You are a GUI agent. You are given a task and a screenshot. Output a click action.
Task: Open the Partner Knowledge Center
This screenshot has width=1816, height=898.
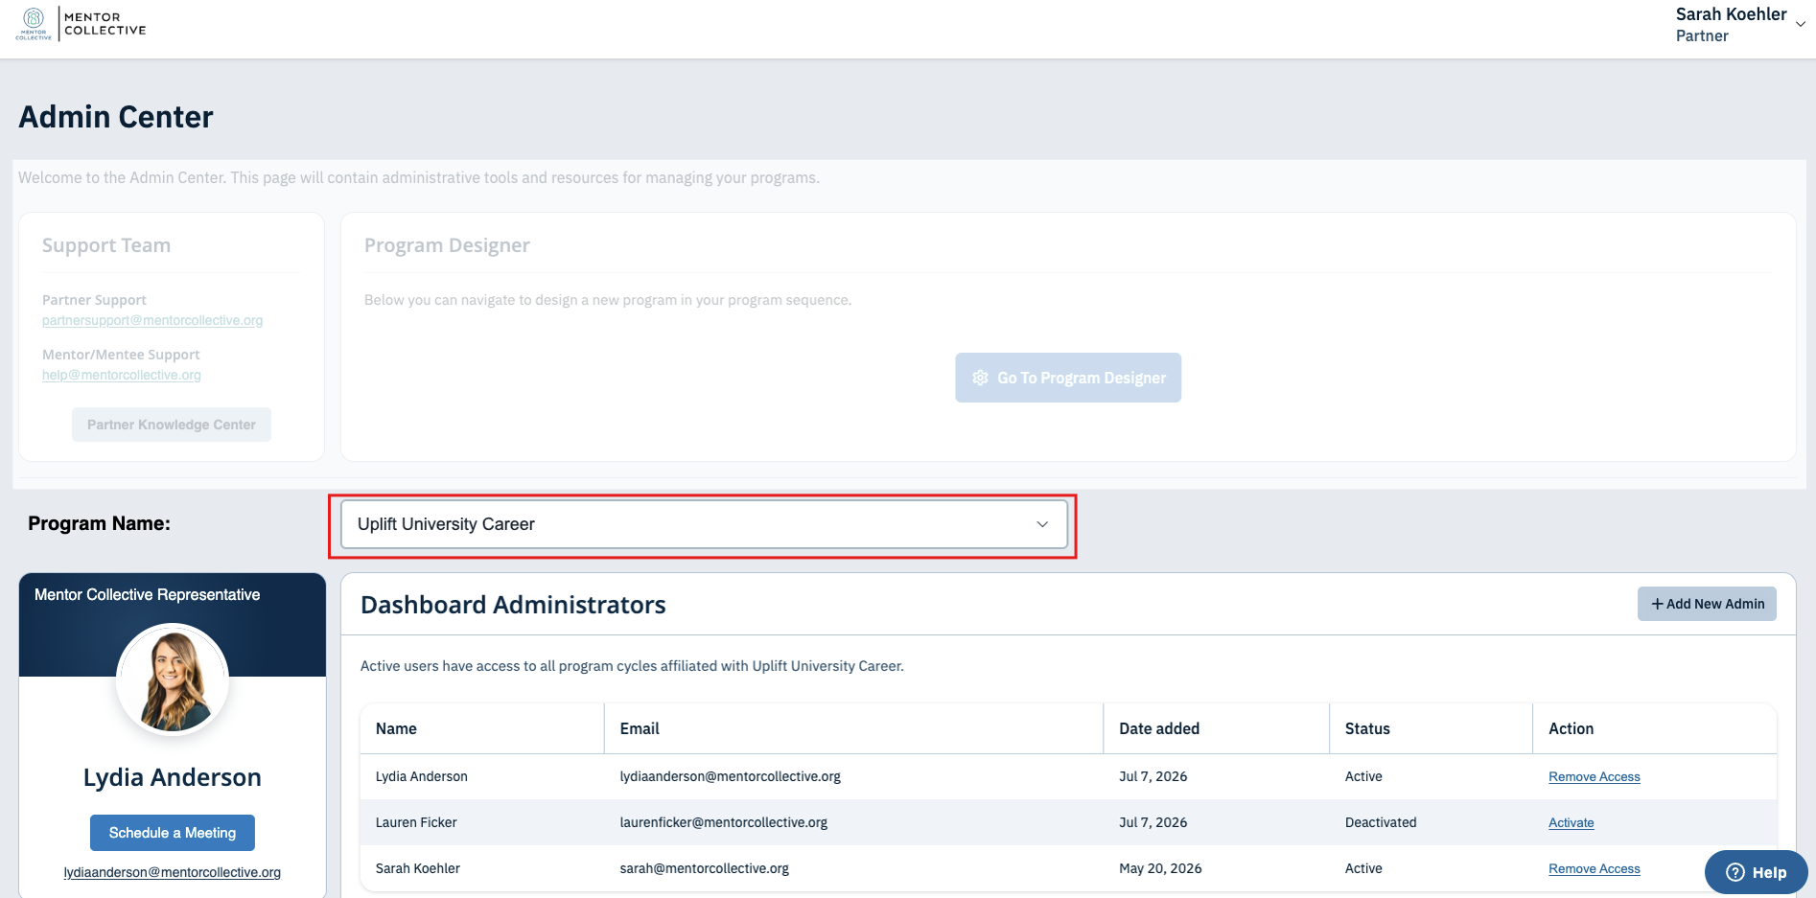click(172, 425)
